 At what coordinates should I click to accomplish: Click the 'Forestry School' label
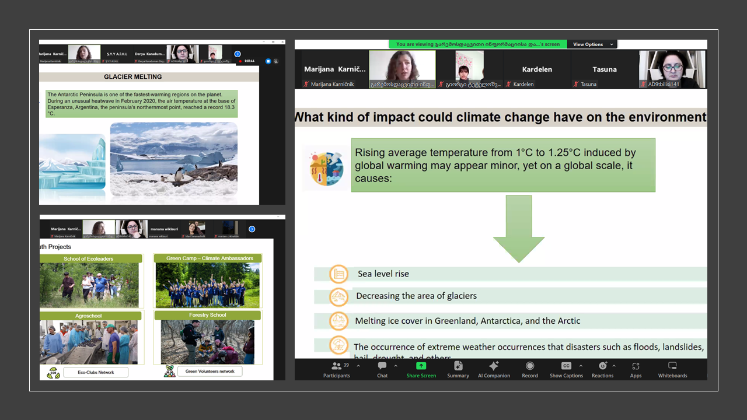click(208, 315)
